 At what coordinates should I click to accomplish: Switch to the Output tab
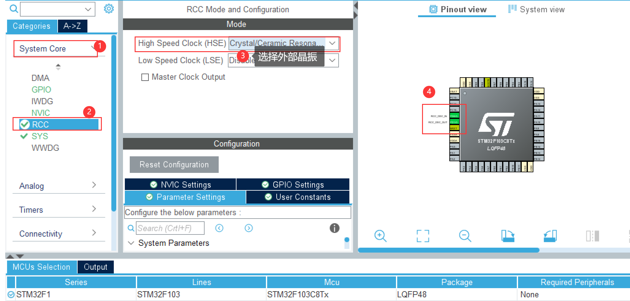click(95, 267)
